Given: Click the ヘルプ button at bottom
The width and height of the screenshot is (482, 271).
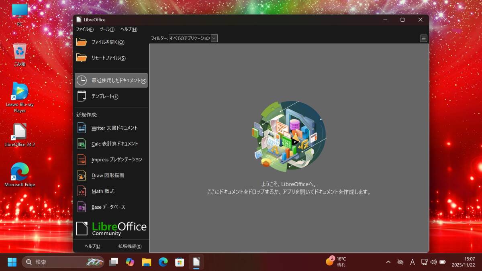Looking at the screenshot, I should pos(92,246).
